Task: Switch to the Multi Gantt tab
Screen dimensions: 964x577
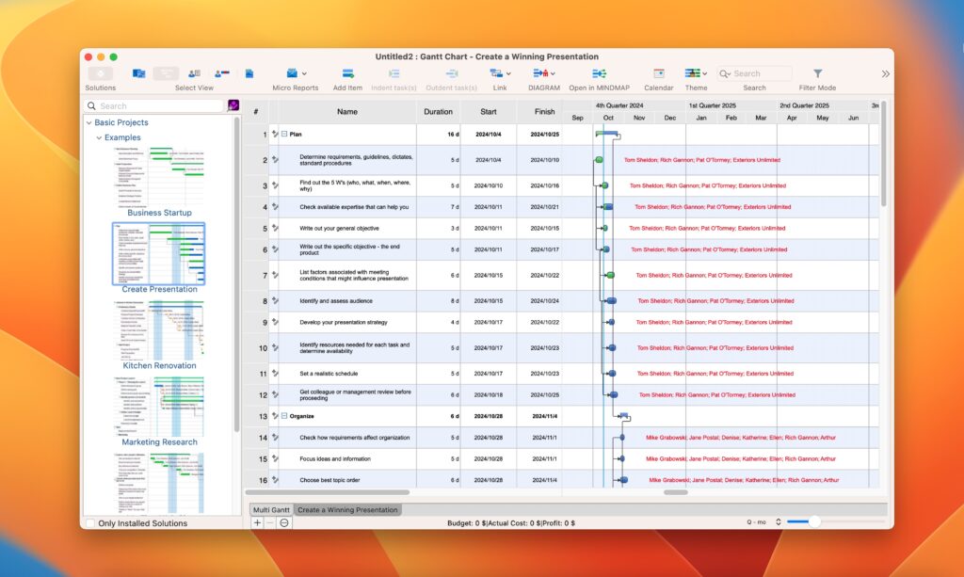Action: (x=271, y=507)
